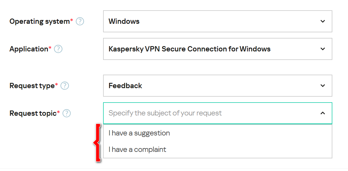This screenshot has width=348, height=171.
Task: Click the red bracket beside topic options
Action: (97, 143)
